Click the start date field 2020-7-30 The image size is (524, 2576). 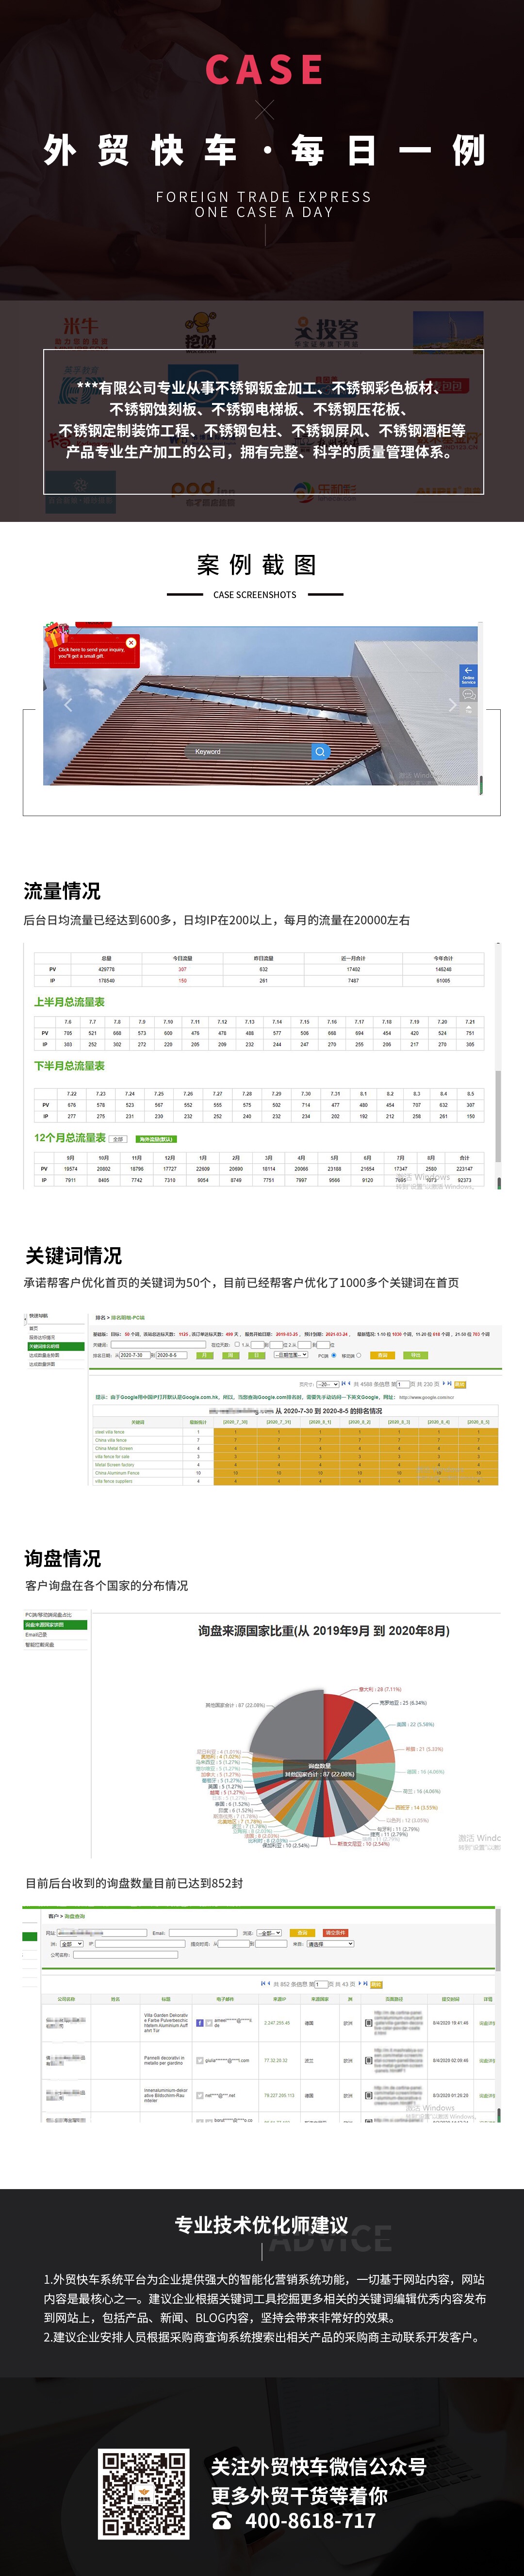click(x=135, y=1355)
